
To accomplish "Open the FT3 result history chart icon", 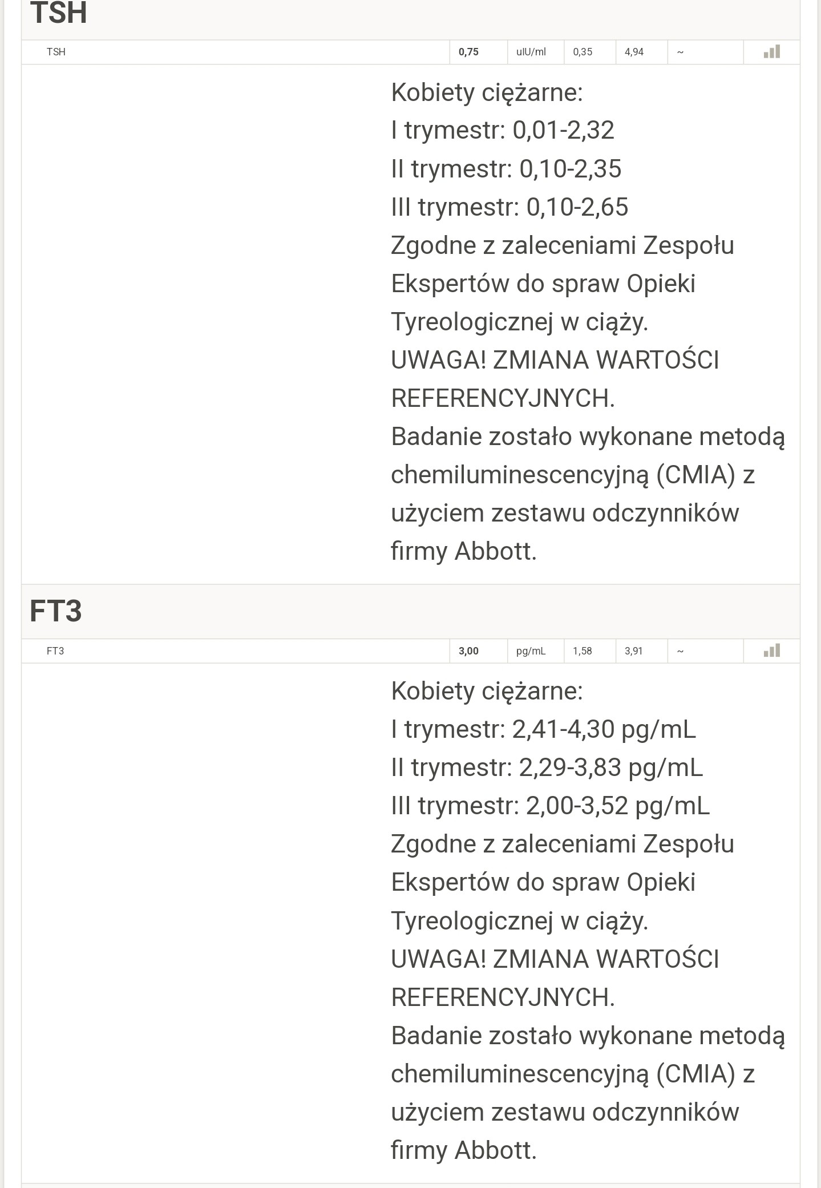I will pos(771,650).
